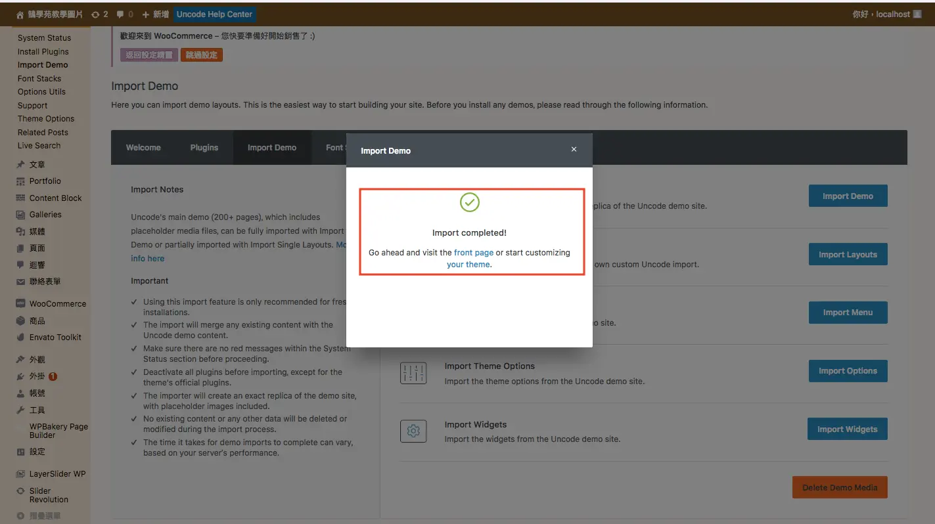The width and height of the screenshot is (935, 524).
Task: Click the Content Block icon in sidebar
Action: [x=21, y=198]
